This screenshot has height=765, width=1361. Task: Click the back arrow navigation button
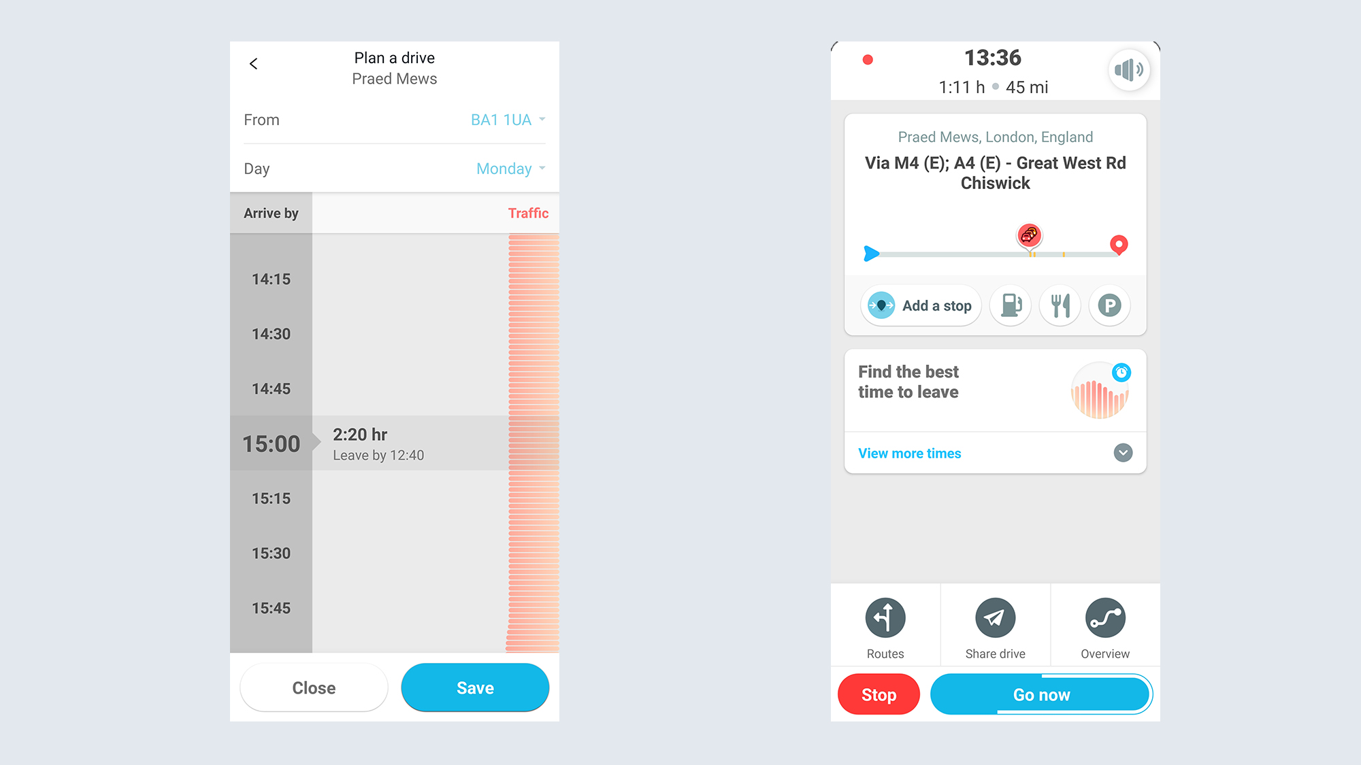click(253, 63)
